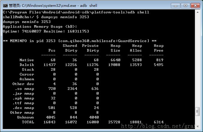Click the '.ttf mmap' row label
The width and height of the screenshot is (203, 132).
pyautogui.click(x=23, y=103)
